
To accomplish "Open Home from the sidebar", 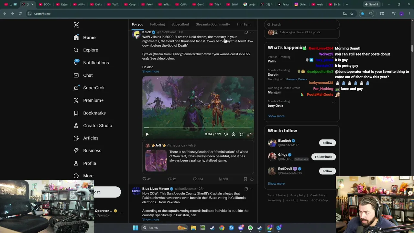I will click(x=84, y=38).
